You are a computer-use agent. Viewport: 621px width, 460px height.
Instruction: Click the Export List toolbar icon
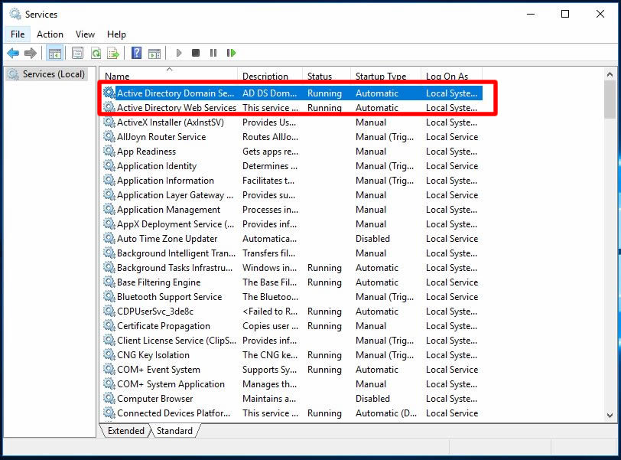coord(113,53)
